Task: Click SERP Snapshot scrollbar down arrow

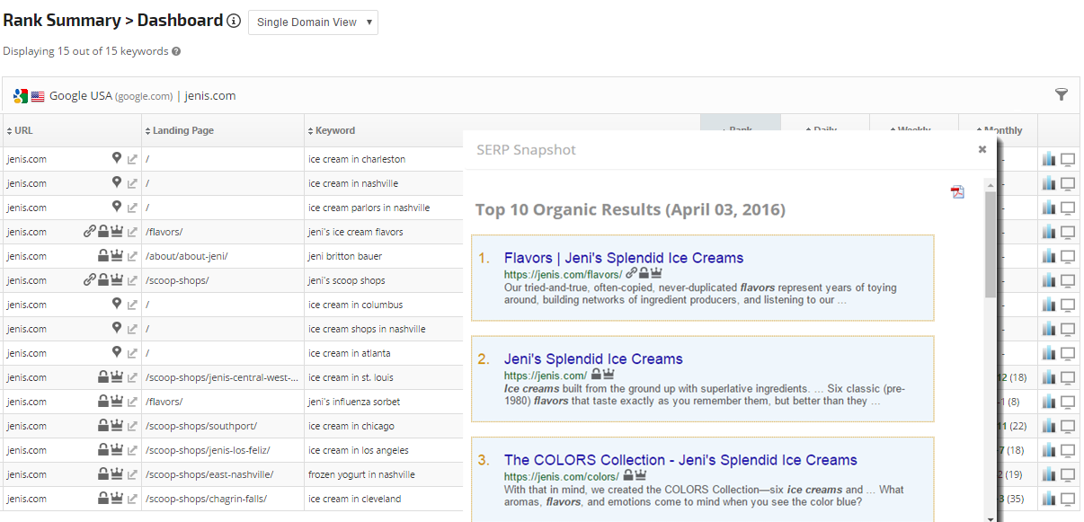Action: tap(991, 517)
